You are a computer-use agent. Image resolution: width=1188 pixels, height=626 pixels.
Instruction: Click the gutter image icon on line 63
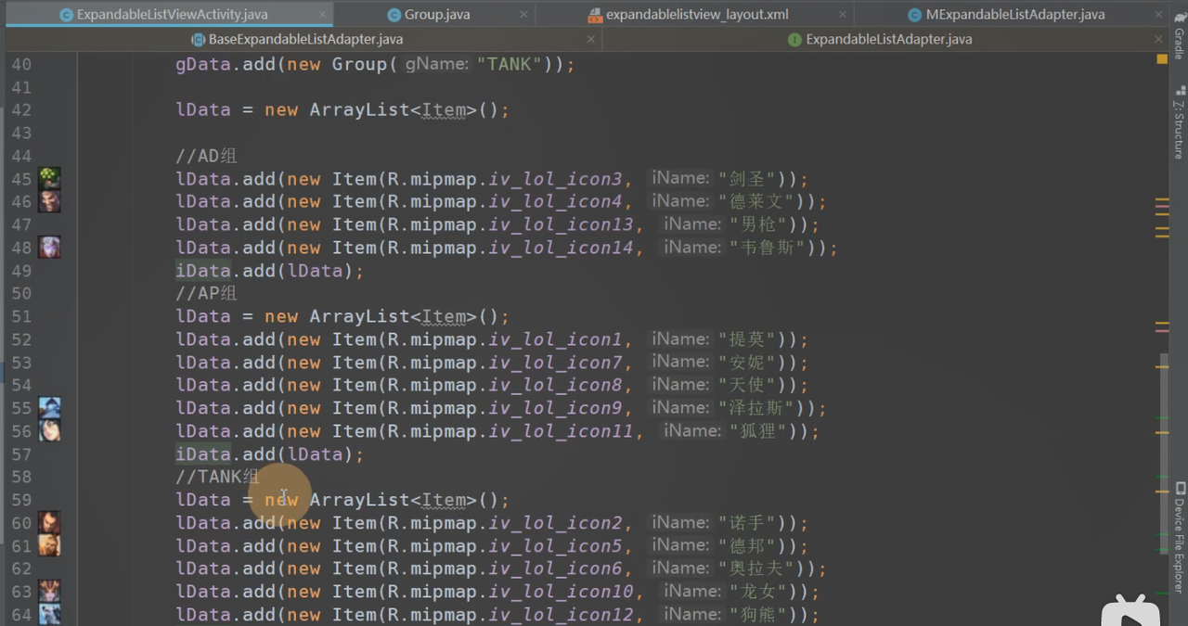click(49, 592)
